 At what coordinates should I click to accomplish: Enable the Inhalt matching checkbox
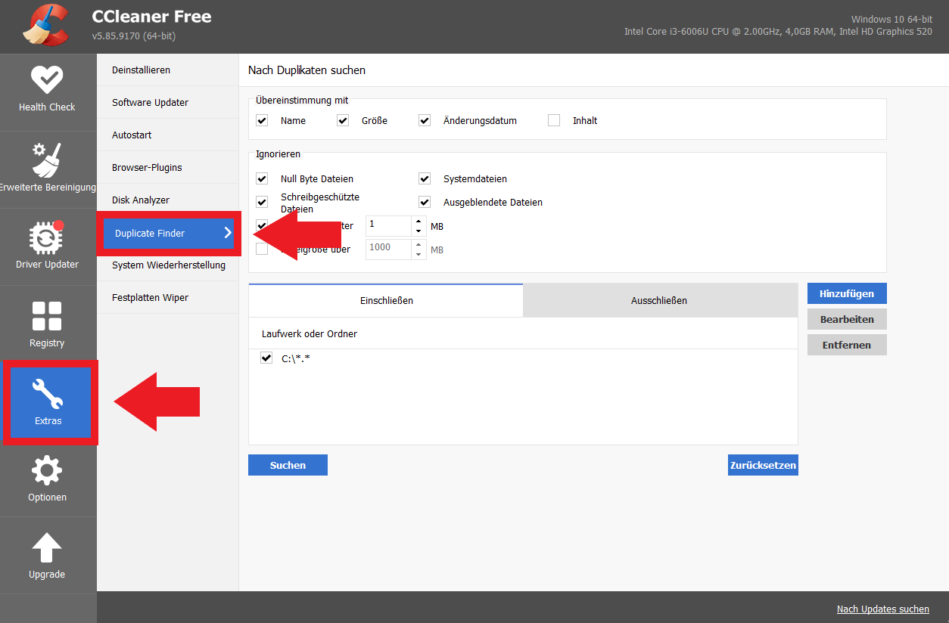pos(554,120)
